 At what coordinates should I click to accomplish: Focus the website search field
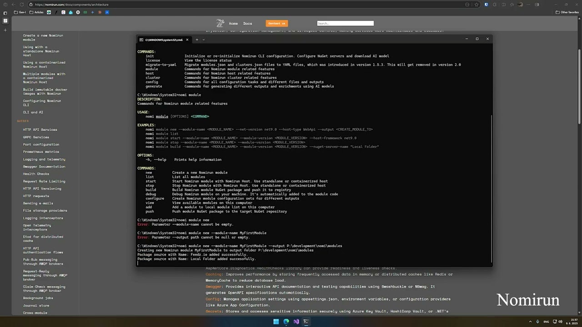[x=345, y=23]
